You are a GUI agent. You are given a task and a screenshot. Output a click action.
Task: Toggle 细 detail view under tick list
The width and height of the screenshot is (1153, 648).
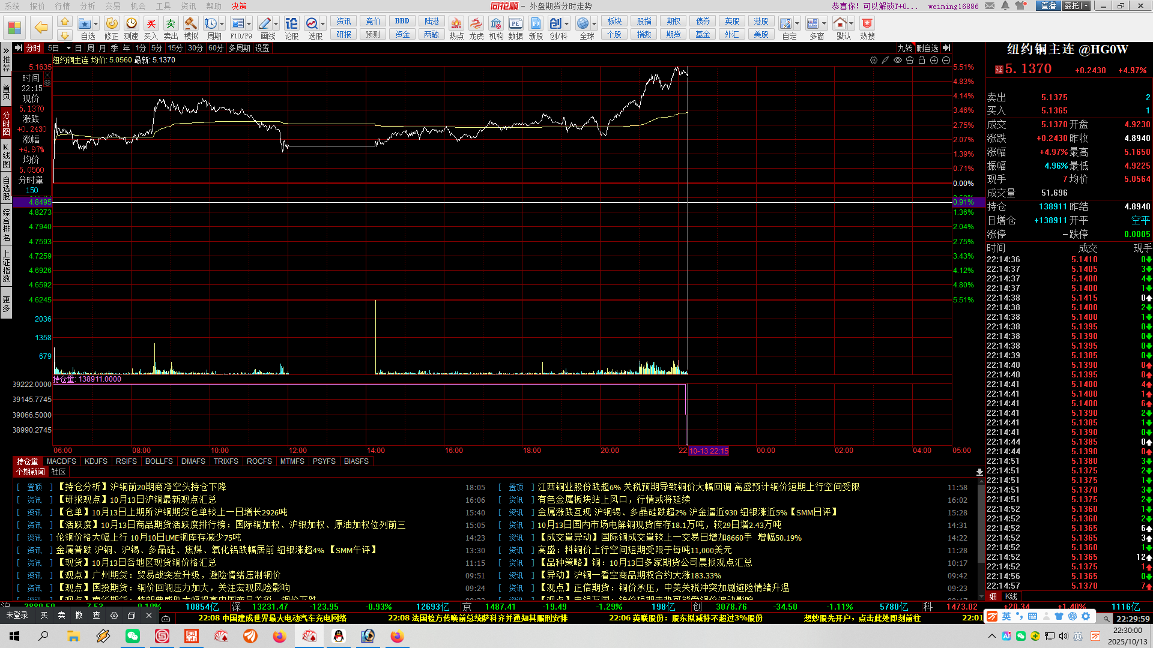click(993, 596)
